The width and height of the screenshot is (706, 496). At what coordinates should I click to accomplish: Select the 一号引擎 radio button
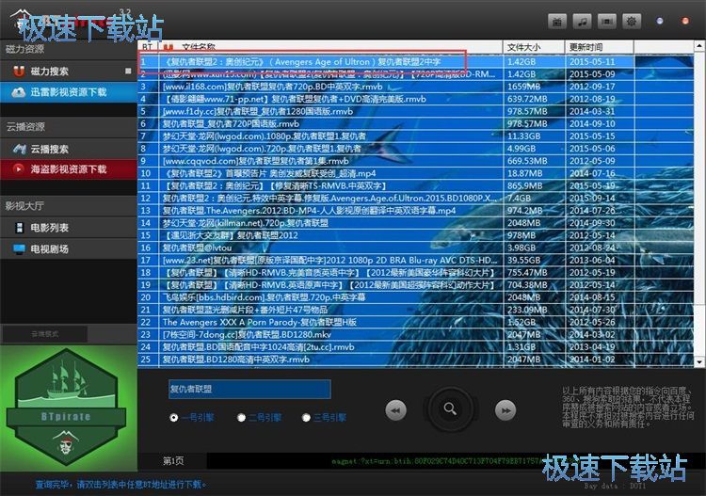pyautogui.click(x=173, y=418)
